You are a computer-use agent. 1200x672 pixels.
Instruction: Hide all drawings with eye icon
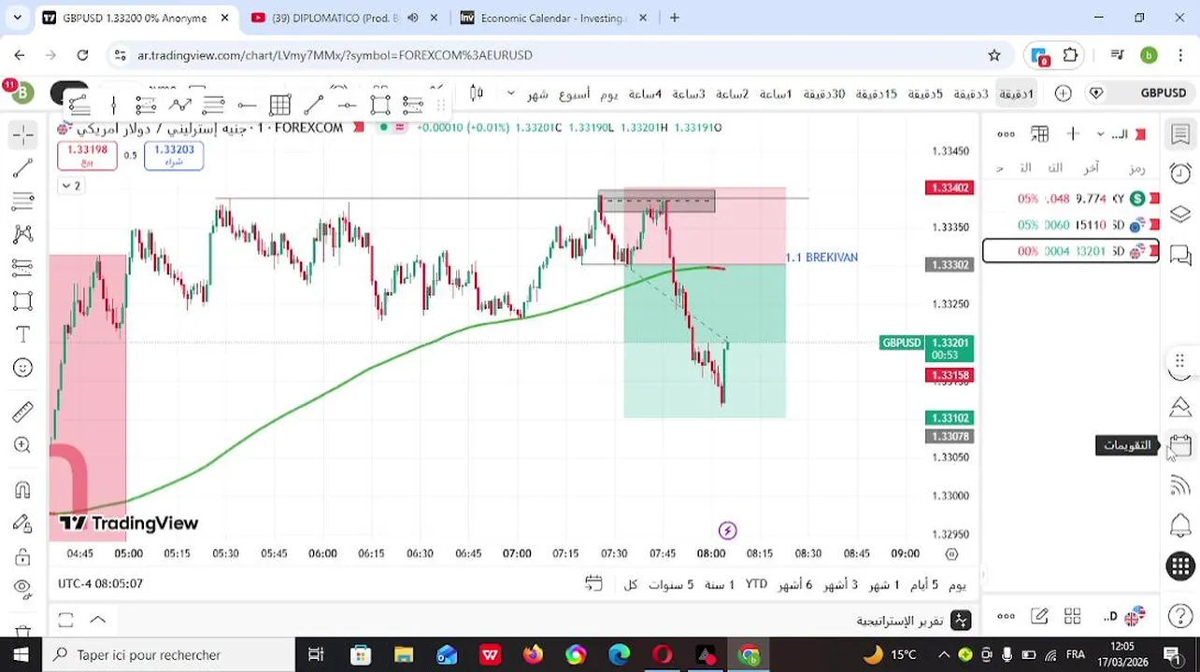coord(23,588)
